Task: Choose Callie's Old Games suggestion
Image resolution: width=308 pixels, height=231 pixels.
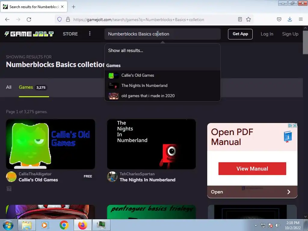Action: point(162,75)
